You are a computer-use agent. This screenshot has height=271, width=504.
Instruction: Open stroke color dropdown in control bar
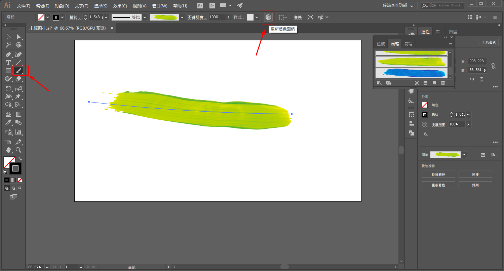(63, 17)
